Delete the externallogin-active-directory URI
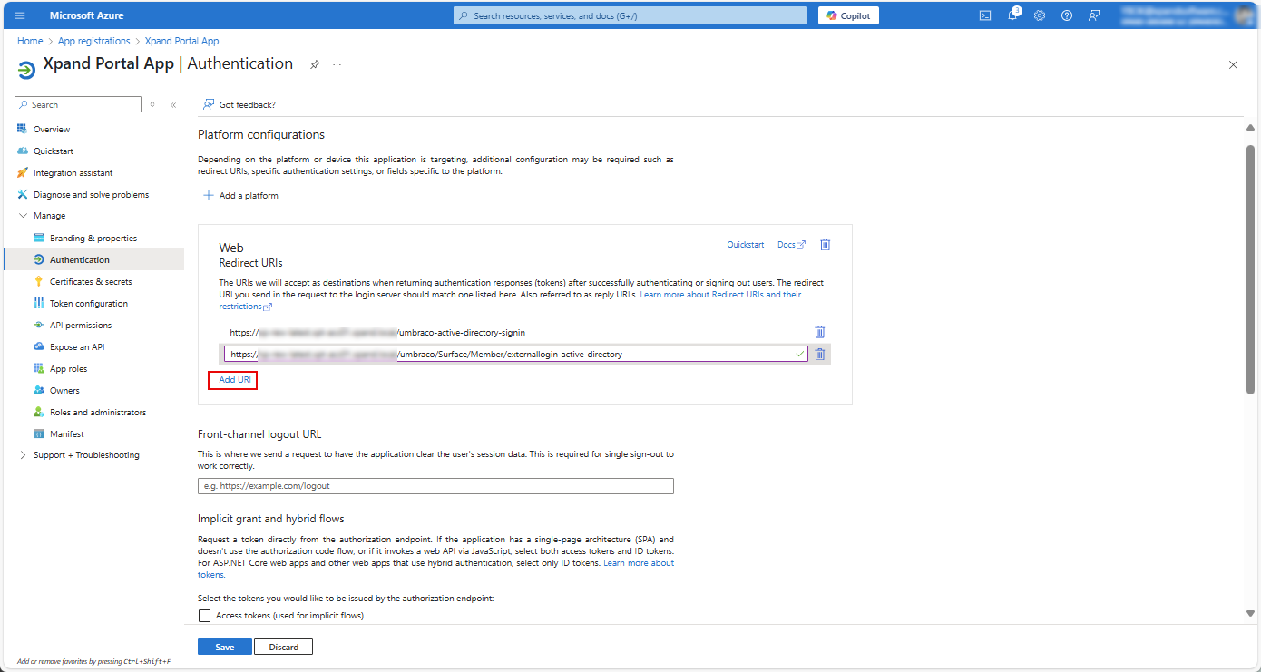The width and height of the screenshot is (1261, 672). tap(820, 355)
